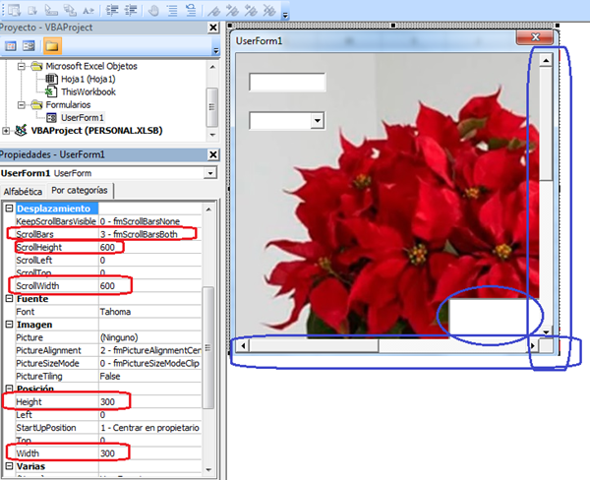
Task: Toggle breakpoint with the hand icon
Action: [153, 10]
